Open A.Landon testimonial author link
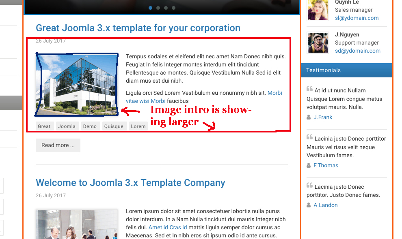The width and height of the screenshot is (402, 239). tap(325, 205)
